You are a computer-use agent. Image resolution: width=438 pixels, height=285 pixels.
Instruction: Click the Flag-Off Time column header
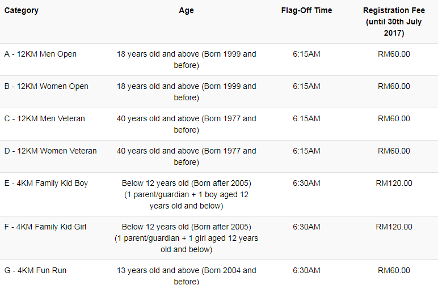306,11
